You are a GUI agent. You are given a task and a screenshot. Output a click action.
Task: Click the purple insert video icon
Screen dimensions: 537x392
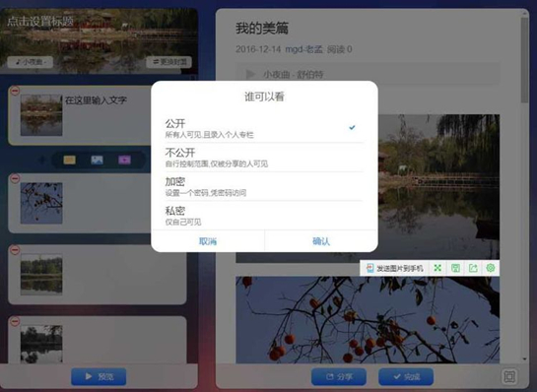pyautogui.click(x=124, y=160)
